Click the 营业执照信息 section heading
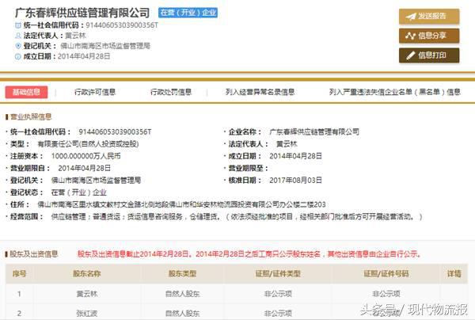This screenshot has width=475, height=320. click(x=31, y=116)
